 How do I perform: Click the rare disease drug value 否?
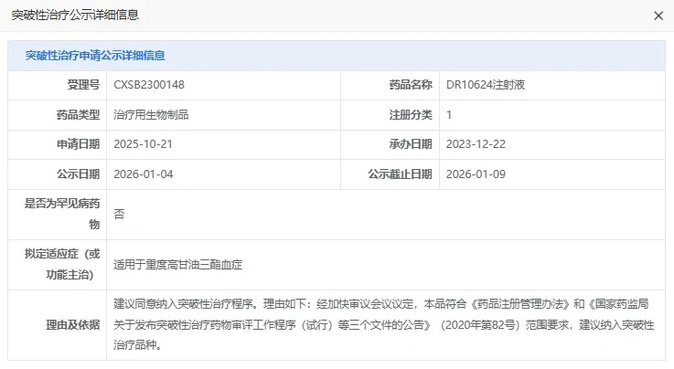119,214
